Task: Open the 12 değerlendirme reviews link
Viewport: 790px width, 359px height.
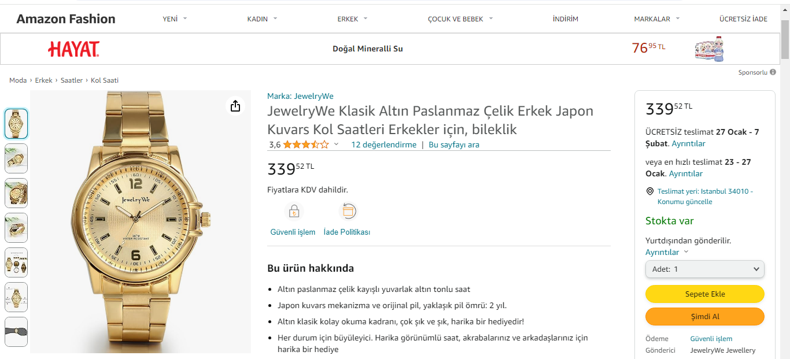Action: click(383, 145)
